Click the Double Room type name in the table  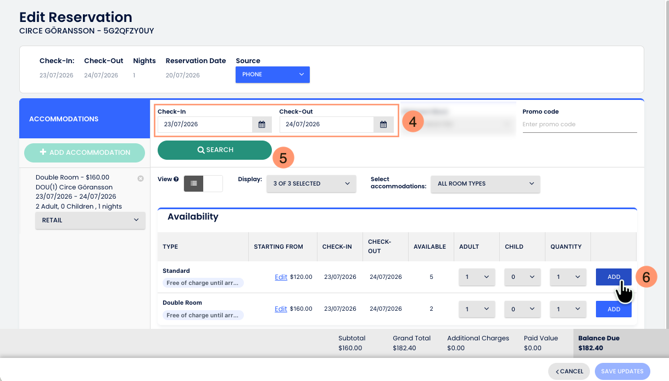[182, 302]
